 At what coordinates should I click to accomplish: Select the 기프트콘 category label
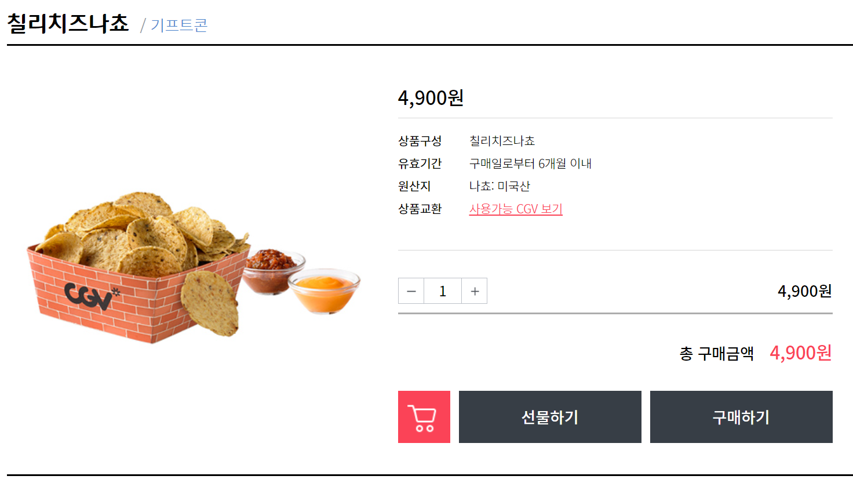click(179, 25)
